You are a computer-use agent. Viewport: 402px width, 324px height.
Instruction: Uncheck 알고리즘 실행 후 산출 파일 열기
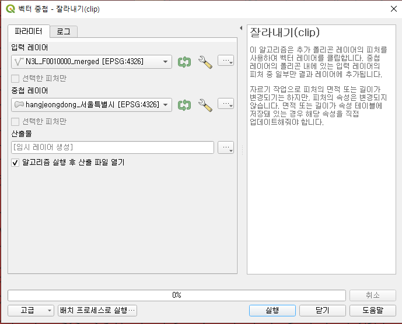[16, 163]
